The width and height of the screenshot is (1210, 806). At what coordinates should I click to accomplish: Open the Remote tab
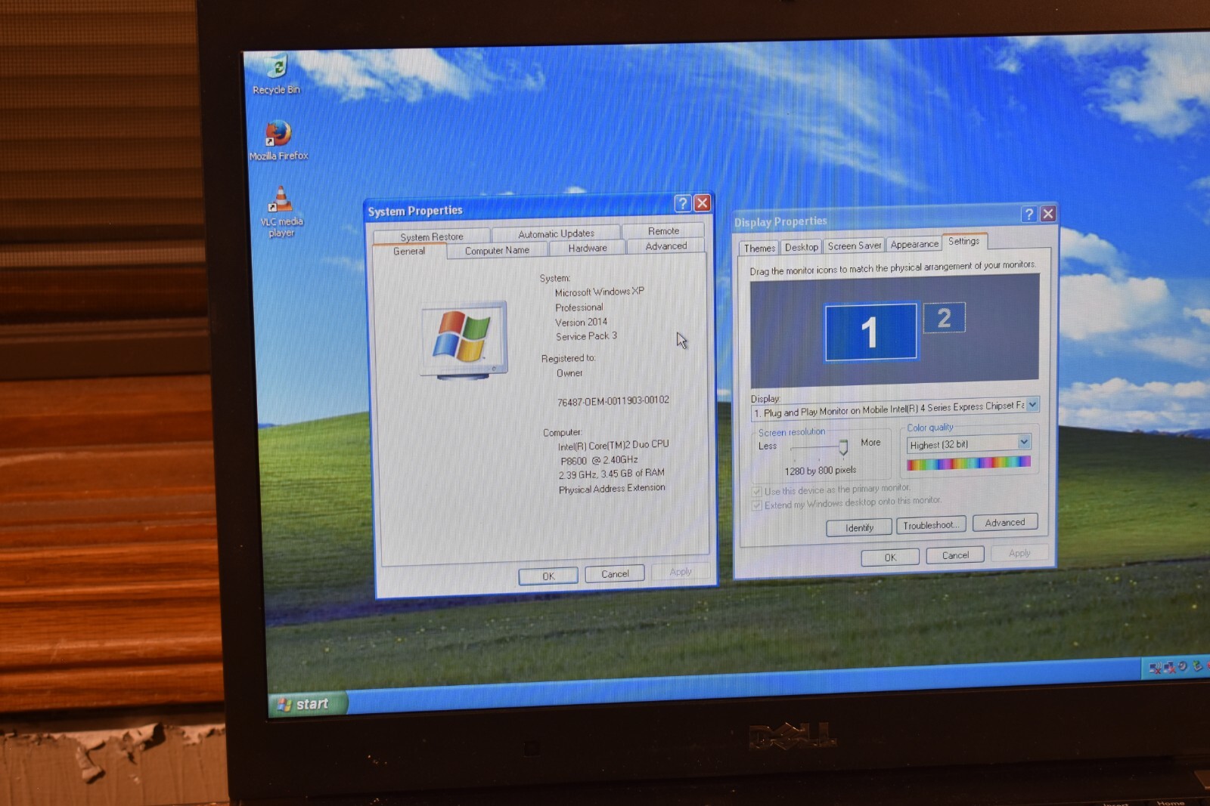(x=663, y=231)
